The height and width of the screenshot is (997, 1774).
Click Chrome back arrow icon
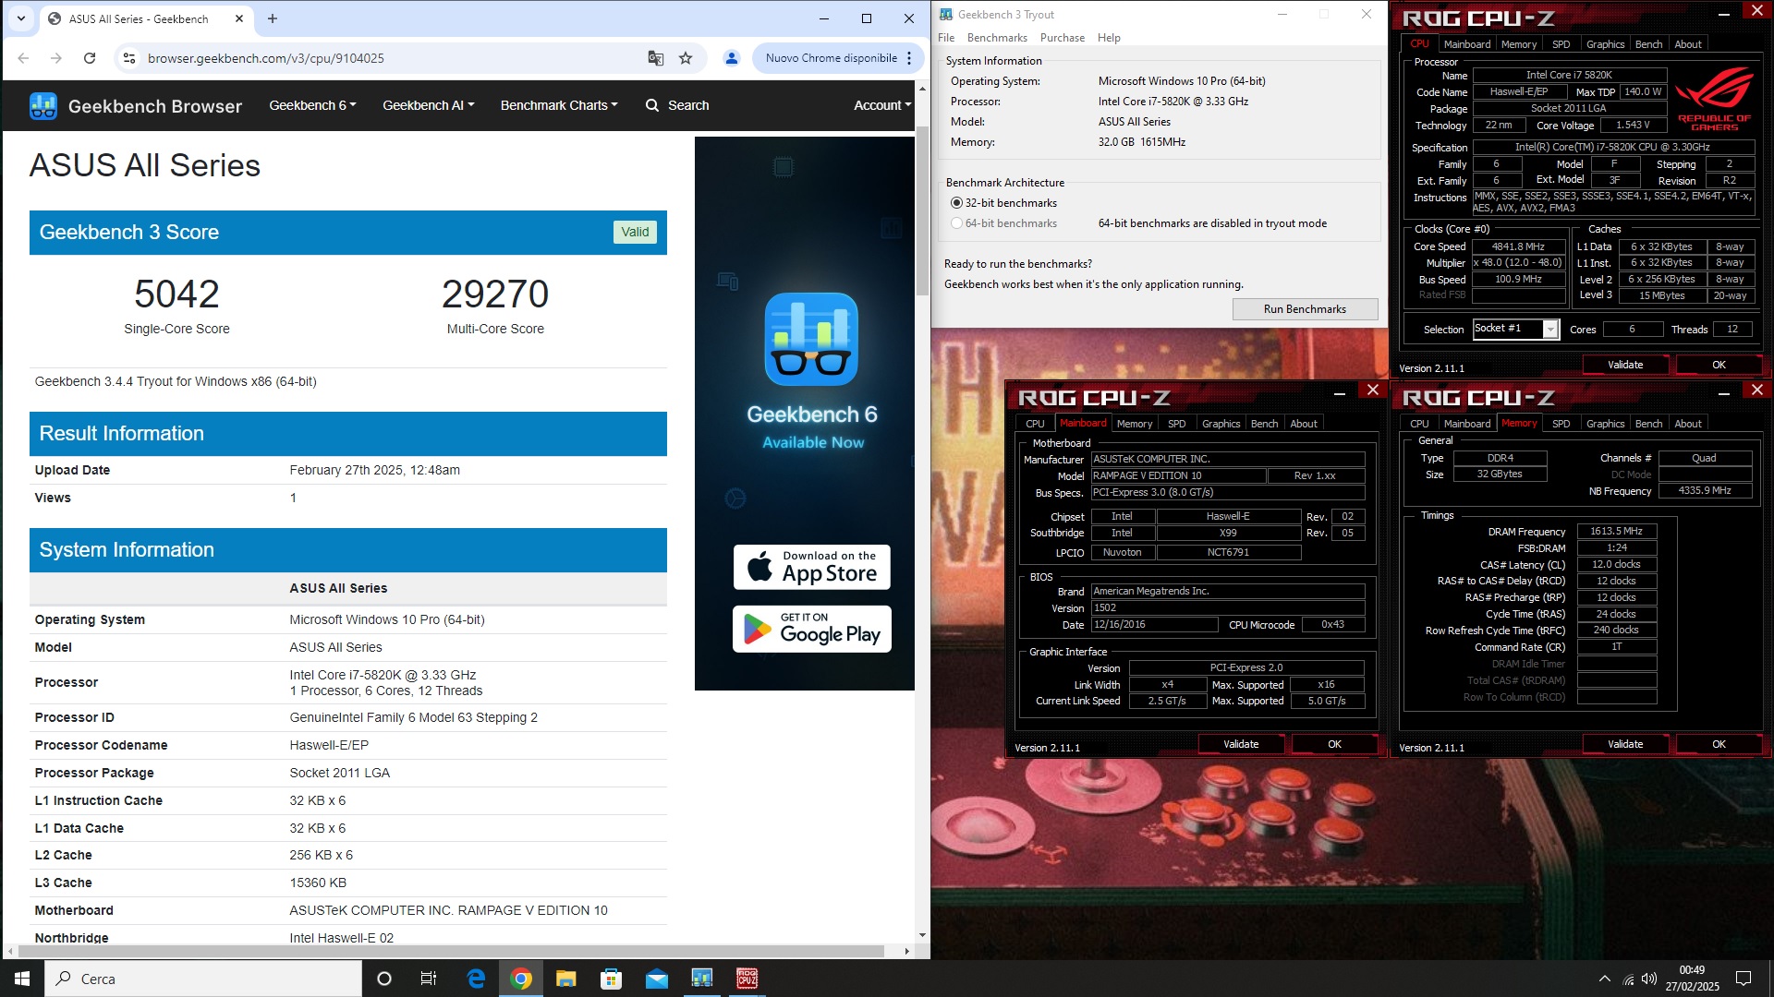pyautogui.click(x=23, y=58)
